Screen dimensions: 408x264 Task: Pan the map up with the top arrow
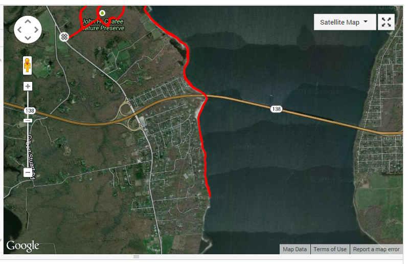(x=28, y=21)
